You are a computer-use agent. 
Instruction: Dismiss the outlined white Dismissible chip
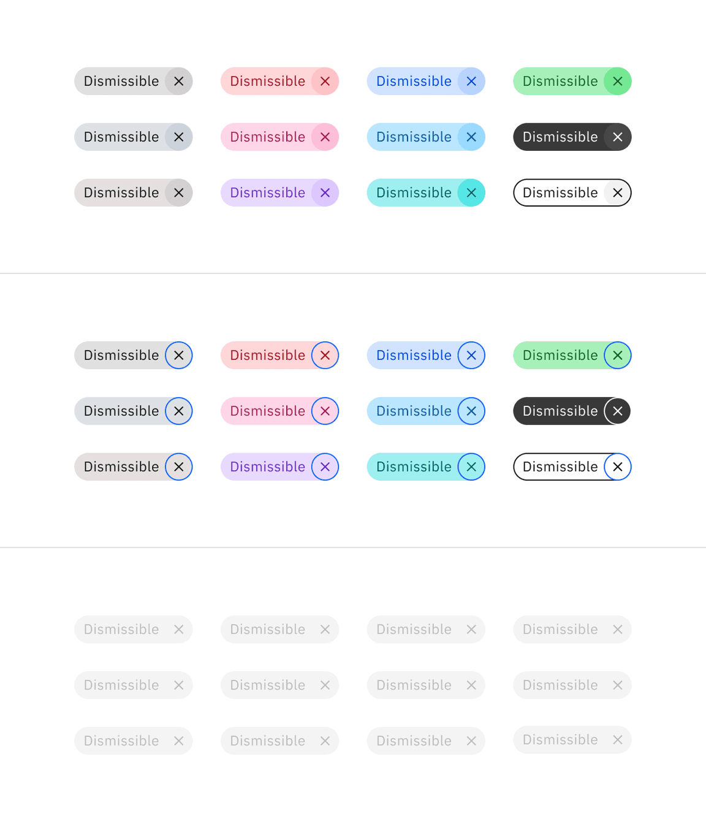tap(617, 192)
